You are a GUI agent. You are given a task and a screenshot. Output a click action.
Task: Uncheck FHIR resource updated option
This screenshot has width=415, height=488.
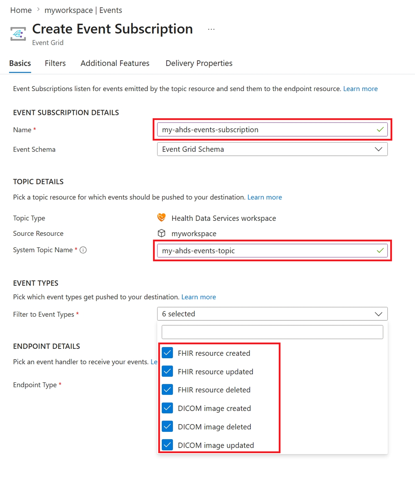click(x=167, y=371)
